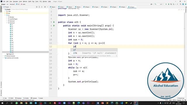Open the Run tool window button

click(5, 98)
